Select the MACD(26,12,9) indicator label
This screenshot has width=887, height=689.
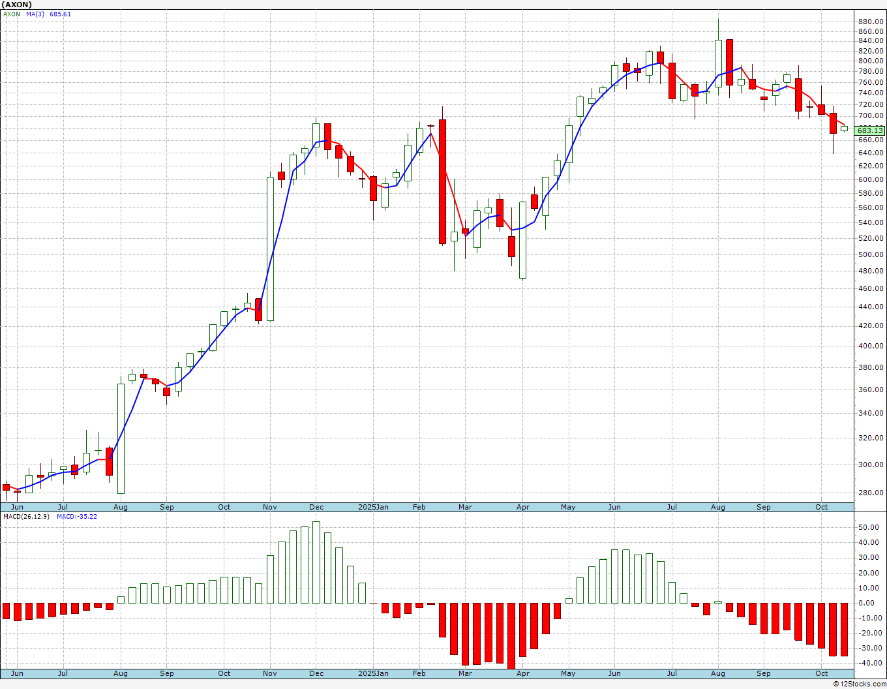pyautogui.click(x=26, y=517)
